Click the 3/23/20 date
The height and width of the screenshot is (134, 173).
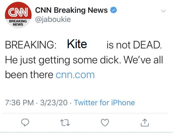54,103
